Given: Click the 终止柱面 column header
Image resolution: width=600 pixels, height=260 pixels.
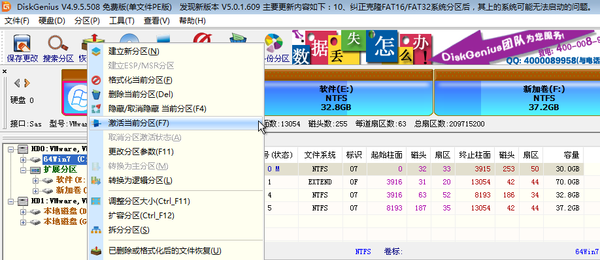Looking at the screenshot, I should (x=475, y=155).
